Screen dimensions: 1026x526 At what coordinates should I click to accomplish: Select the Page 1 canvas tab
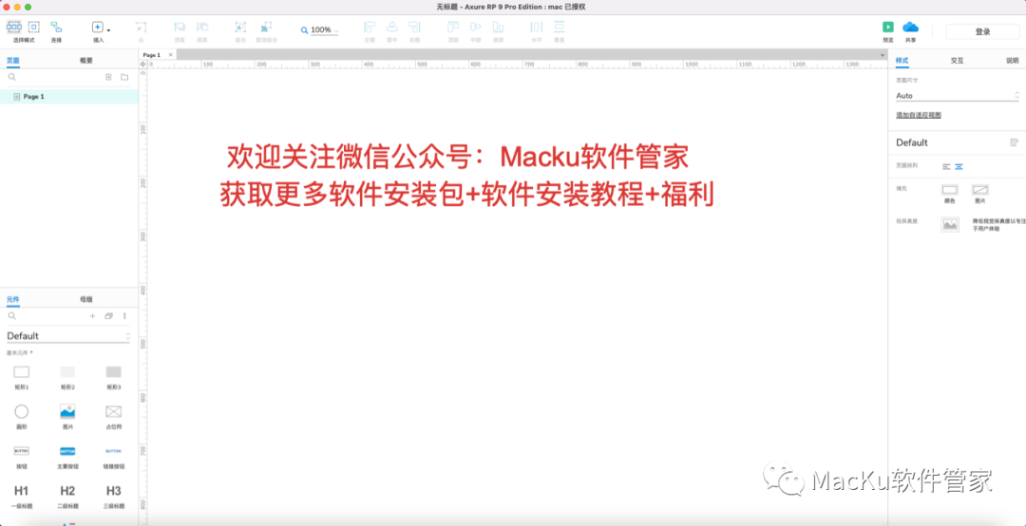(158, 55)
